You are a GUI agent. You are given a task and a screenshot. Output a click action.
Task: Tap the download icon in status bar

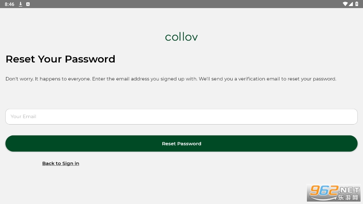pyautogui.click(x=21, y=4)
